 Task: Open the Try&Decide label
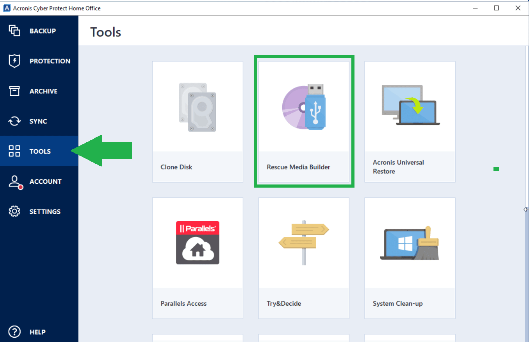coord(284,303)
